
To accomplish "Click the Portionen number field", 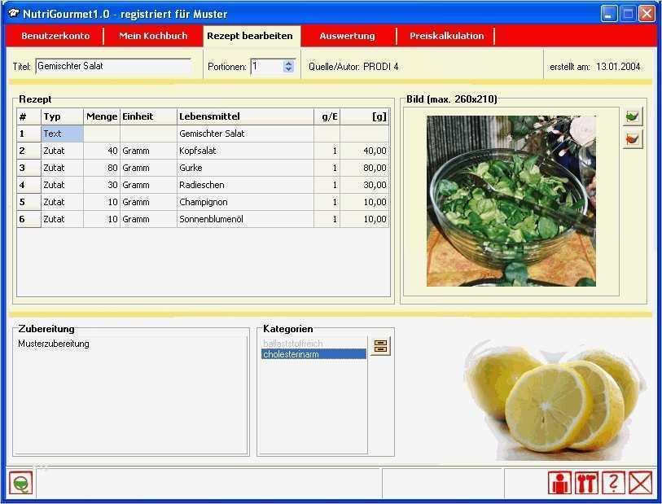I will pyautogui.click(x=267, y=66).
